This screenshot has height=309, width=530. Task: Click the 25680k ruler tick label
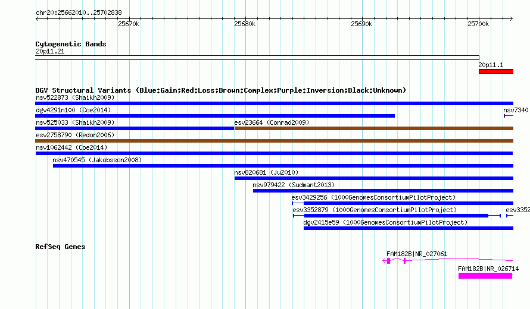tap(245, 24)
